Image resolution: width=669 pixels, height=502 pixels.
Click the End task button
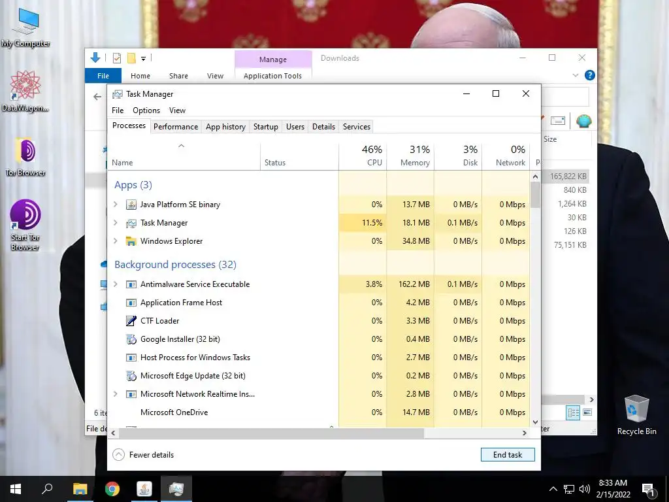pos(508,455)
